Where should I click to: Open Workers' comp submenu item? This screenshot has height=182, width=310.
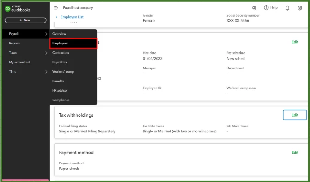coord(63,72)
